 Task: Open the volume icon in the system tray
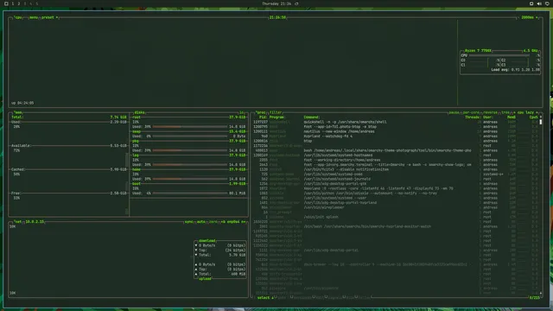[539, 3]
